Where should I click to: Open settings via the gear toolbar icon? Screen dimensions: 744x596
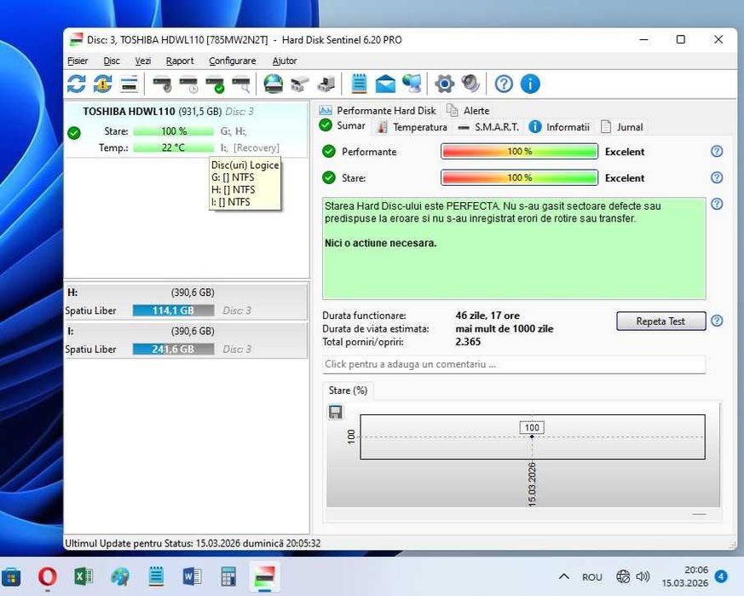[445, 84]
